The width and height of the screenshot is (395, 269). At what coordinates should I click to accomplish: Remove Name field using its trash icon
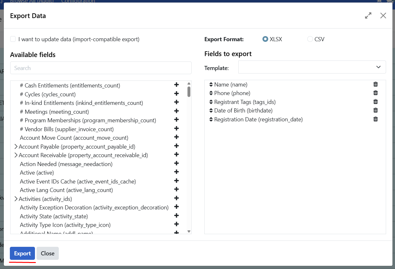(375, 84)
